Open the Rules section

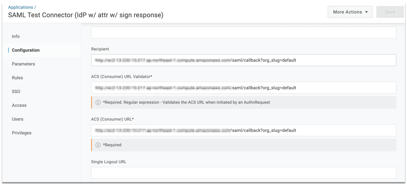17,78
